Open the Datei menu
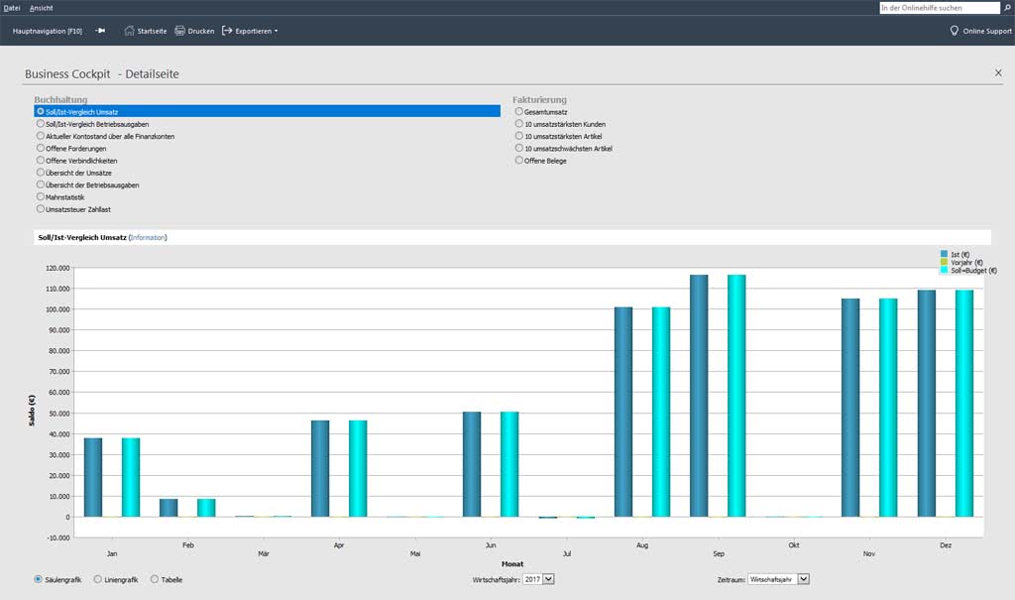The image size is (1015, 600). pyautogui.click(x=12, y=8)
